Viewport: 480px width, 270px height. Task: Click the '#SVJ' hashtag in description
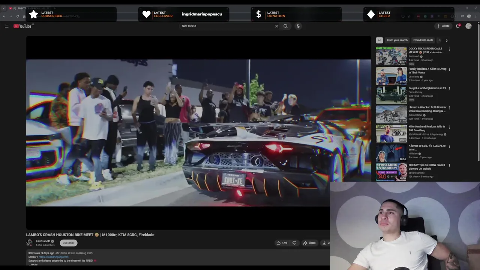point(90,253)
